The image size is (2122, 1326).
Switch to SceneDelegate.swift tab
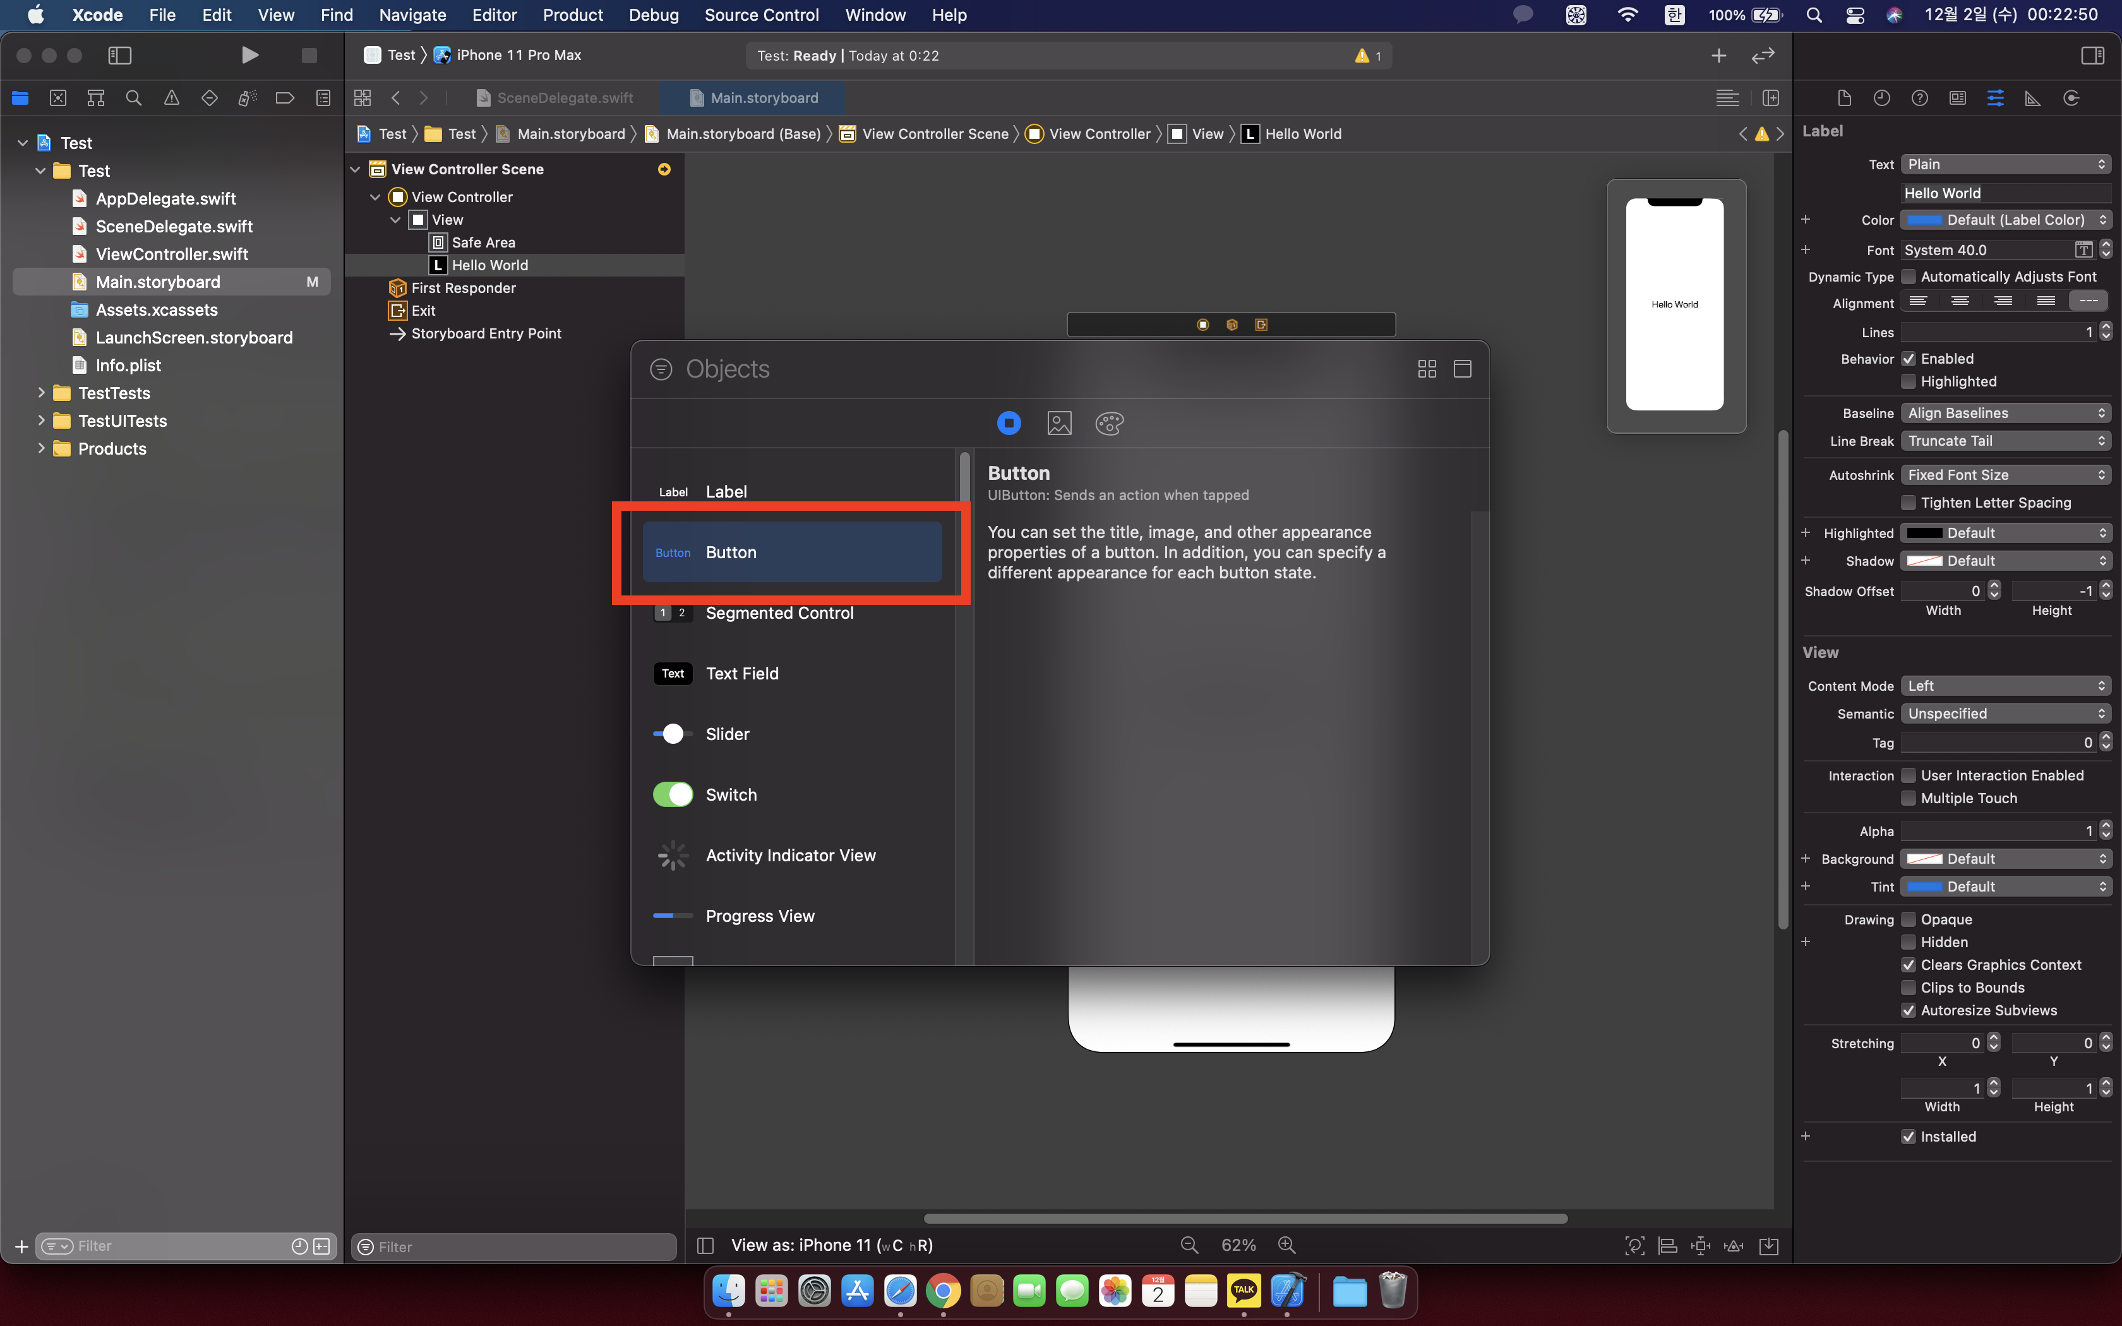point(554,99)
